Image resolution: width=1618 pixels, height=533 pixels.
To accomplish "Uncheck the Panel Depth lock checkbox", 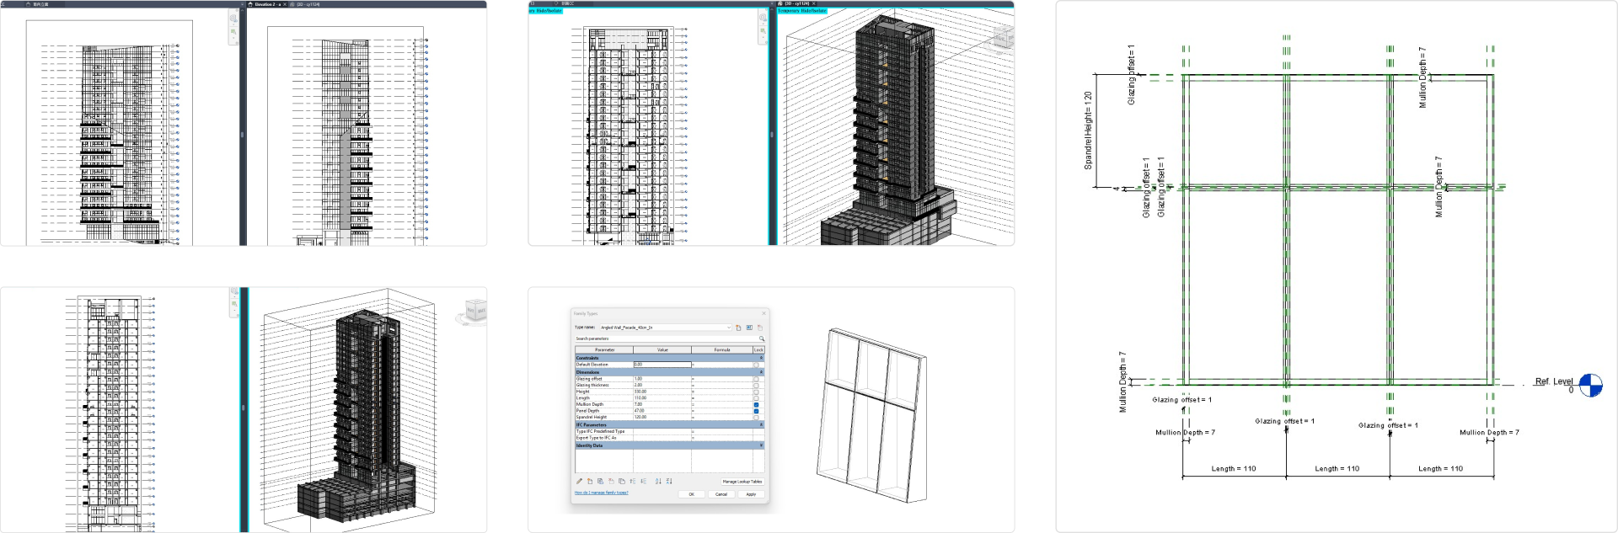I will coord(756,411).
